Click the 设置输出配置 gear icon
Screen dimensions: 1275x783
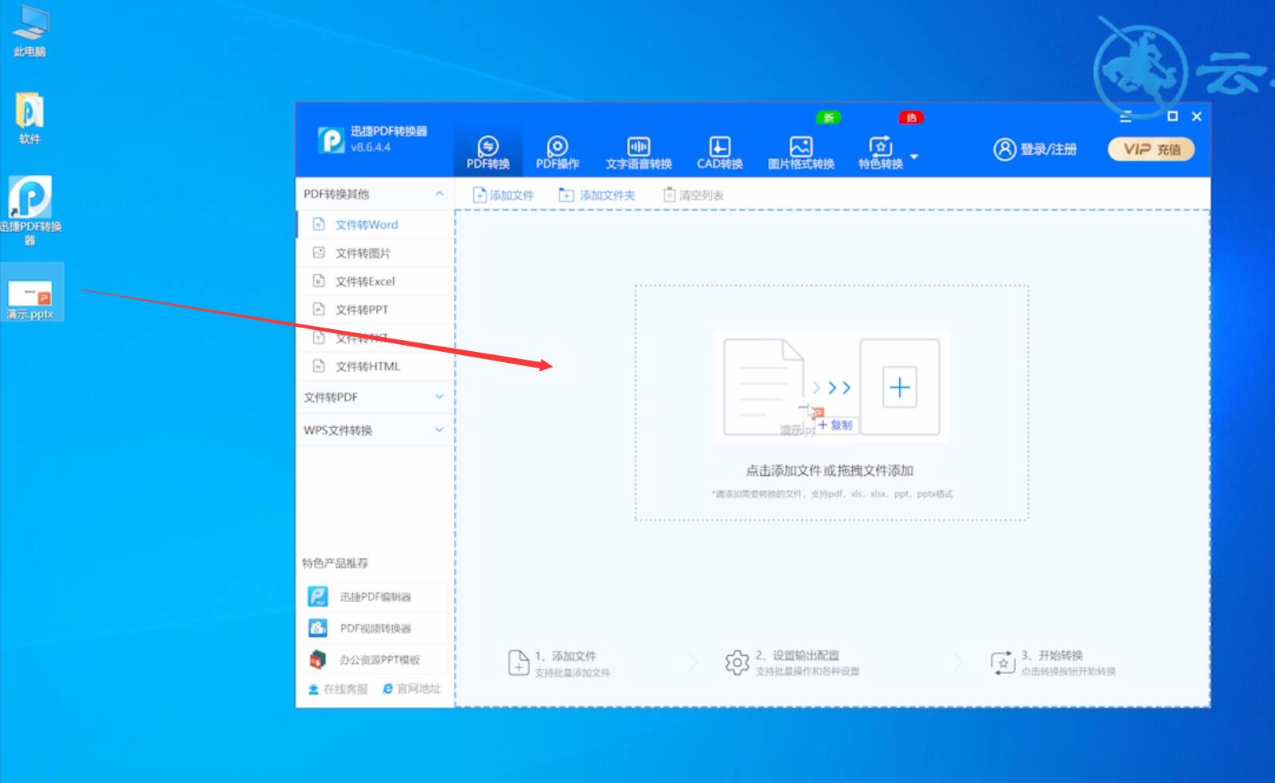point(737,663)
